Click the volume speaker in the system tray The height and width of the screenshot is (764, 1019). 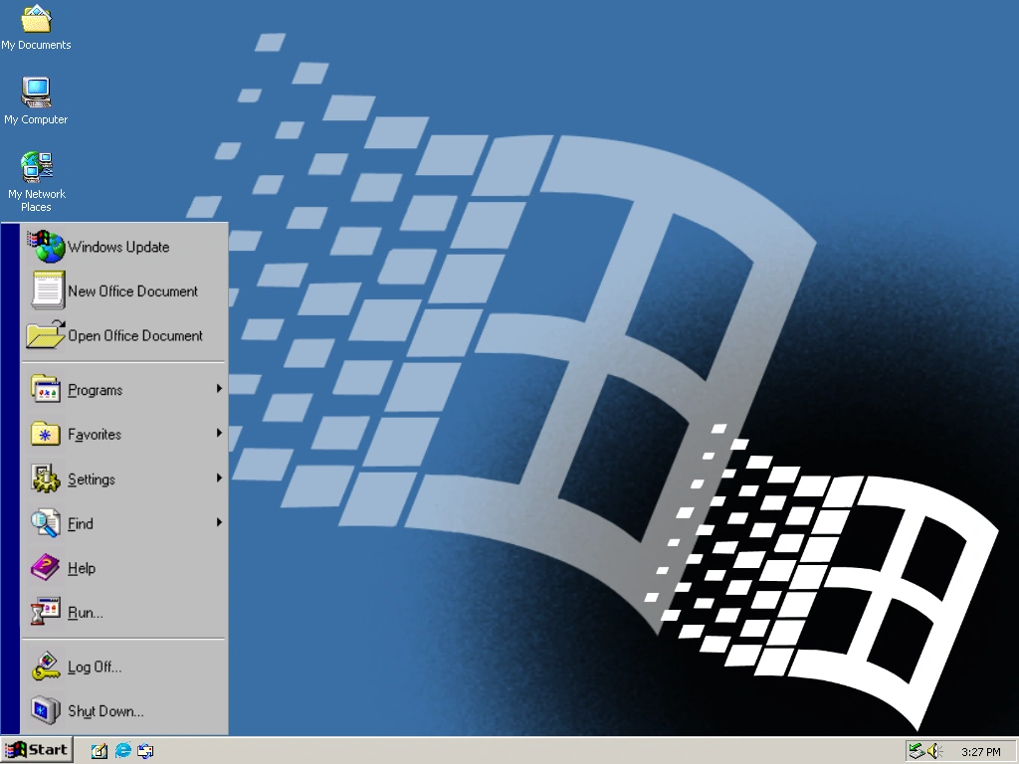tap(933, 750)
